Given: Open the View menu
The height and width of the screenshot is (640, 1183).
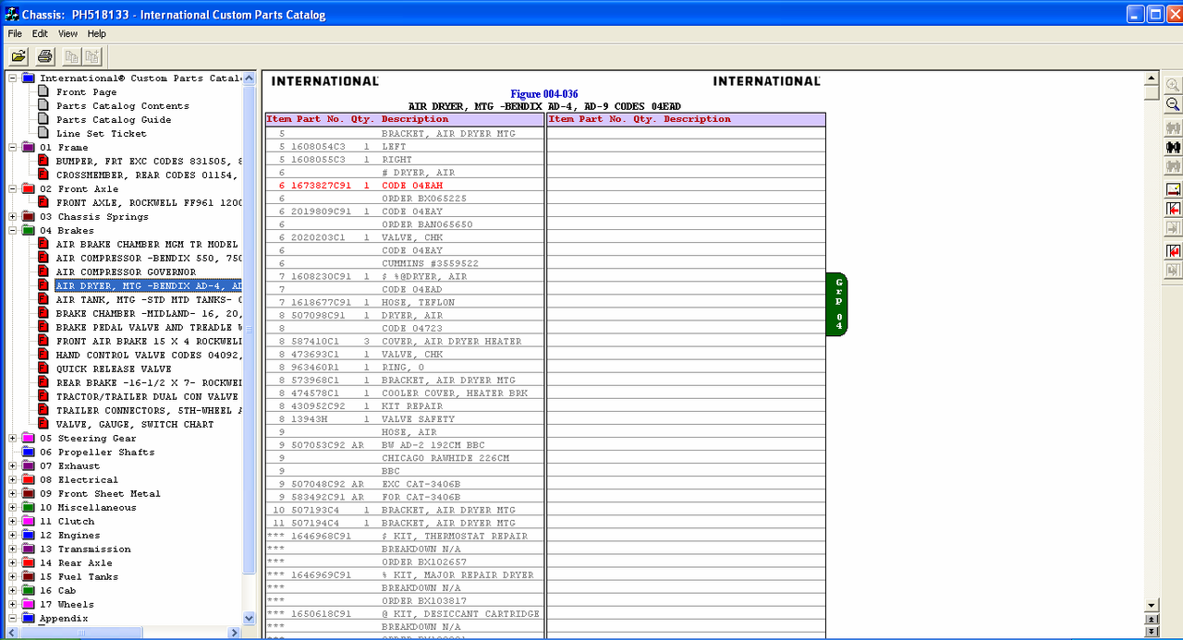Looking at the screenshot, I should (67, 33).
